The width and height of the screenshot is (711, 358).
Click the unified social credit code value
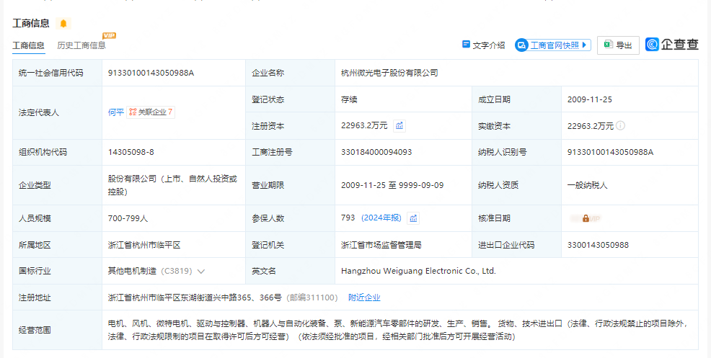(x=151, y=73)
